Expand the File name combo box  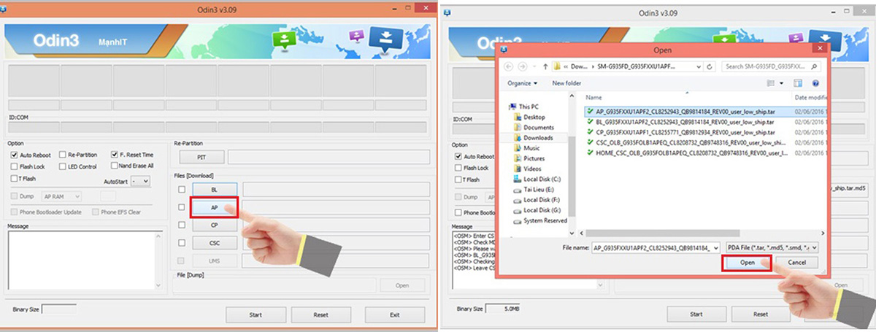716,248
